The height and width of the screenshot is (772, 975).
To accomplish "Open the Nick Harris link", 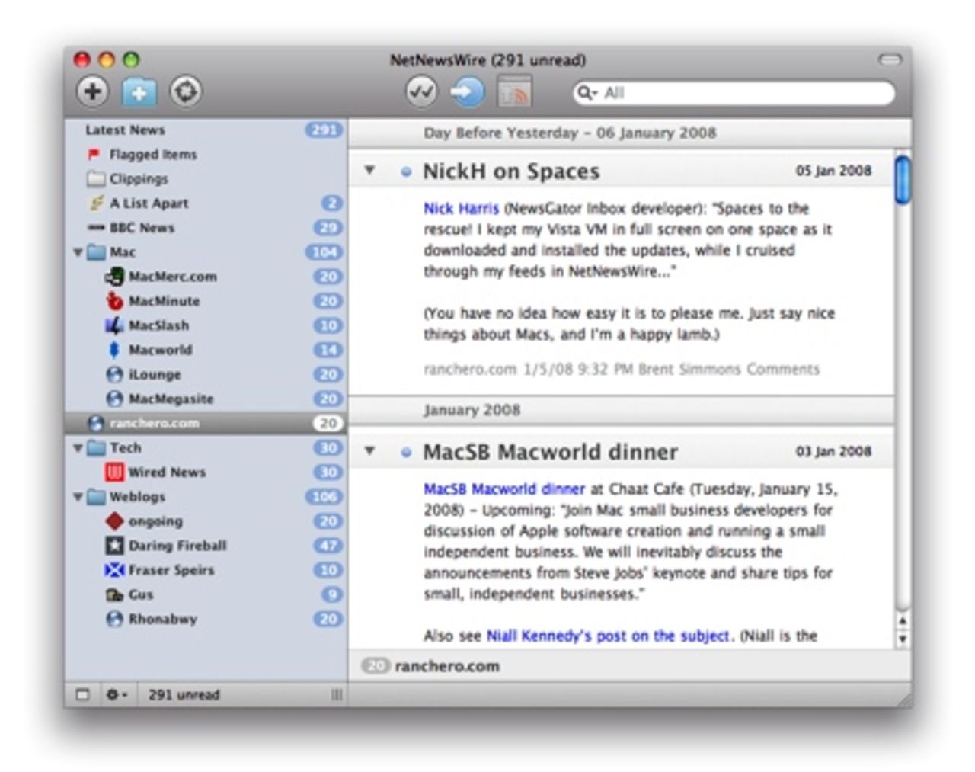I will (461, 208).
